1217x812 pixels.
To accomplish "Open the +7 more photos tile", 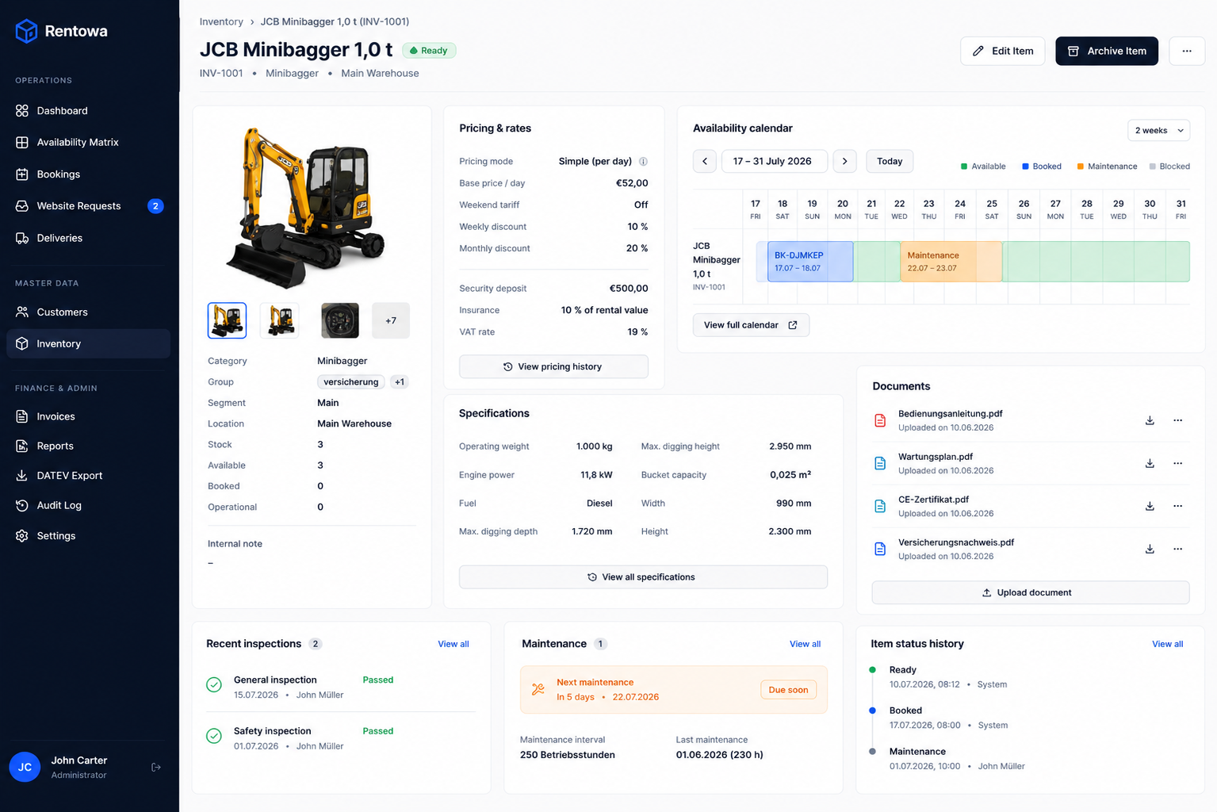I will point(391,320).
